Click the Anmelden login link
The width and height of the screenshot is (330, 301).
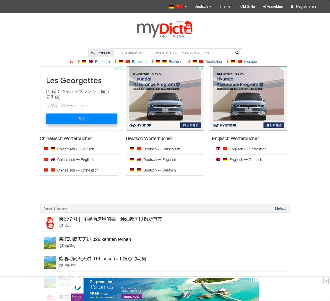[273, 6]
